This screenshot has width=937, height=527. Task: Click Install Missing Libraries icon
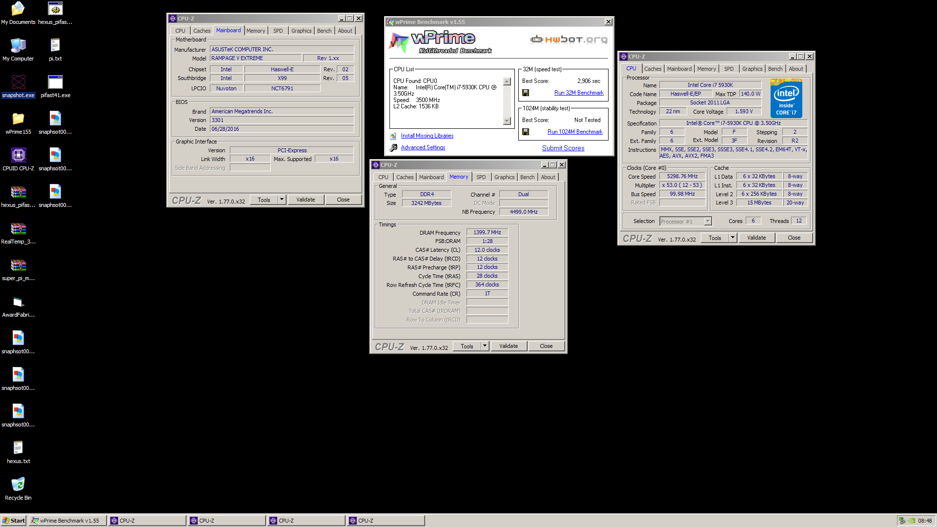coord(393,136)
